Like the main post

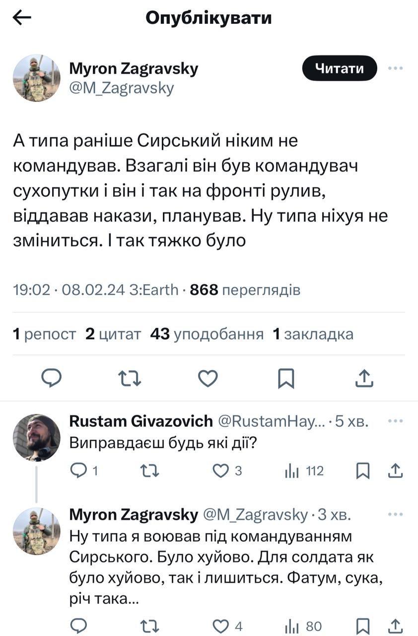pyautogui.click(x=208, y=379)
